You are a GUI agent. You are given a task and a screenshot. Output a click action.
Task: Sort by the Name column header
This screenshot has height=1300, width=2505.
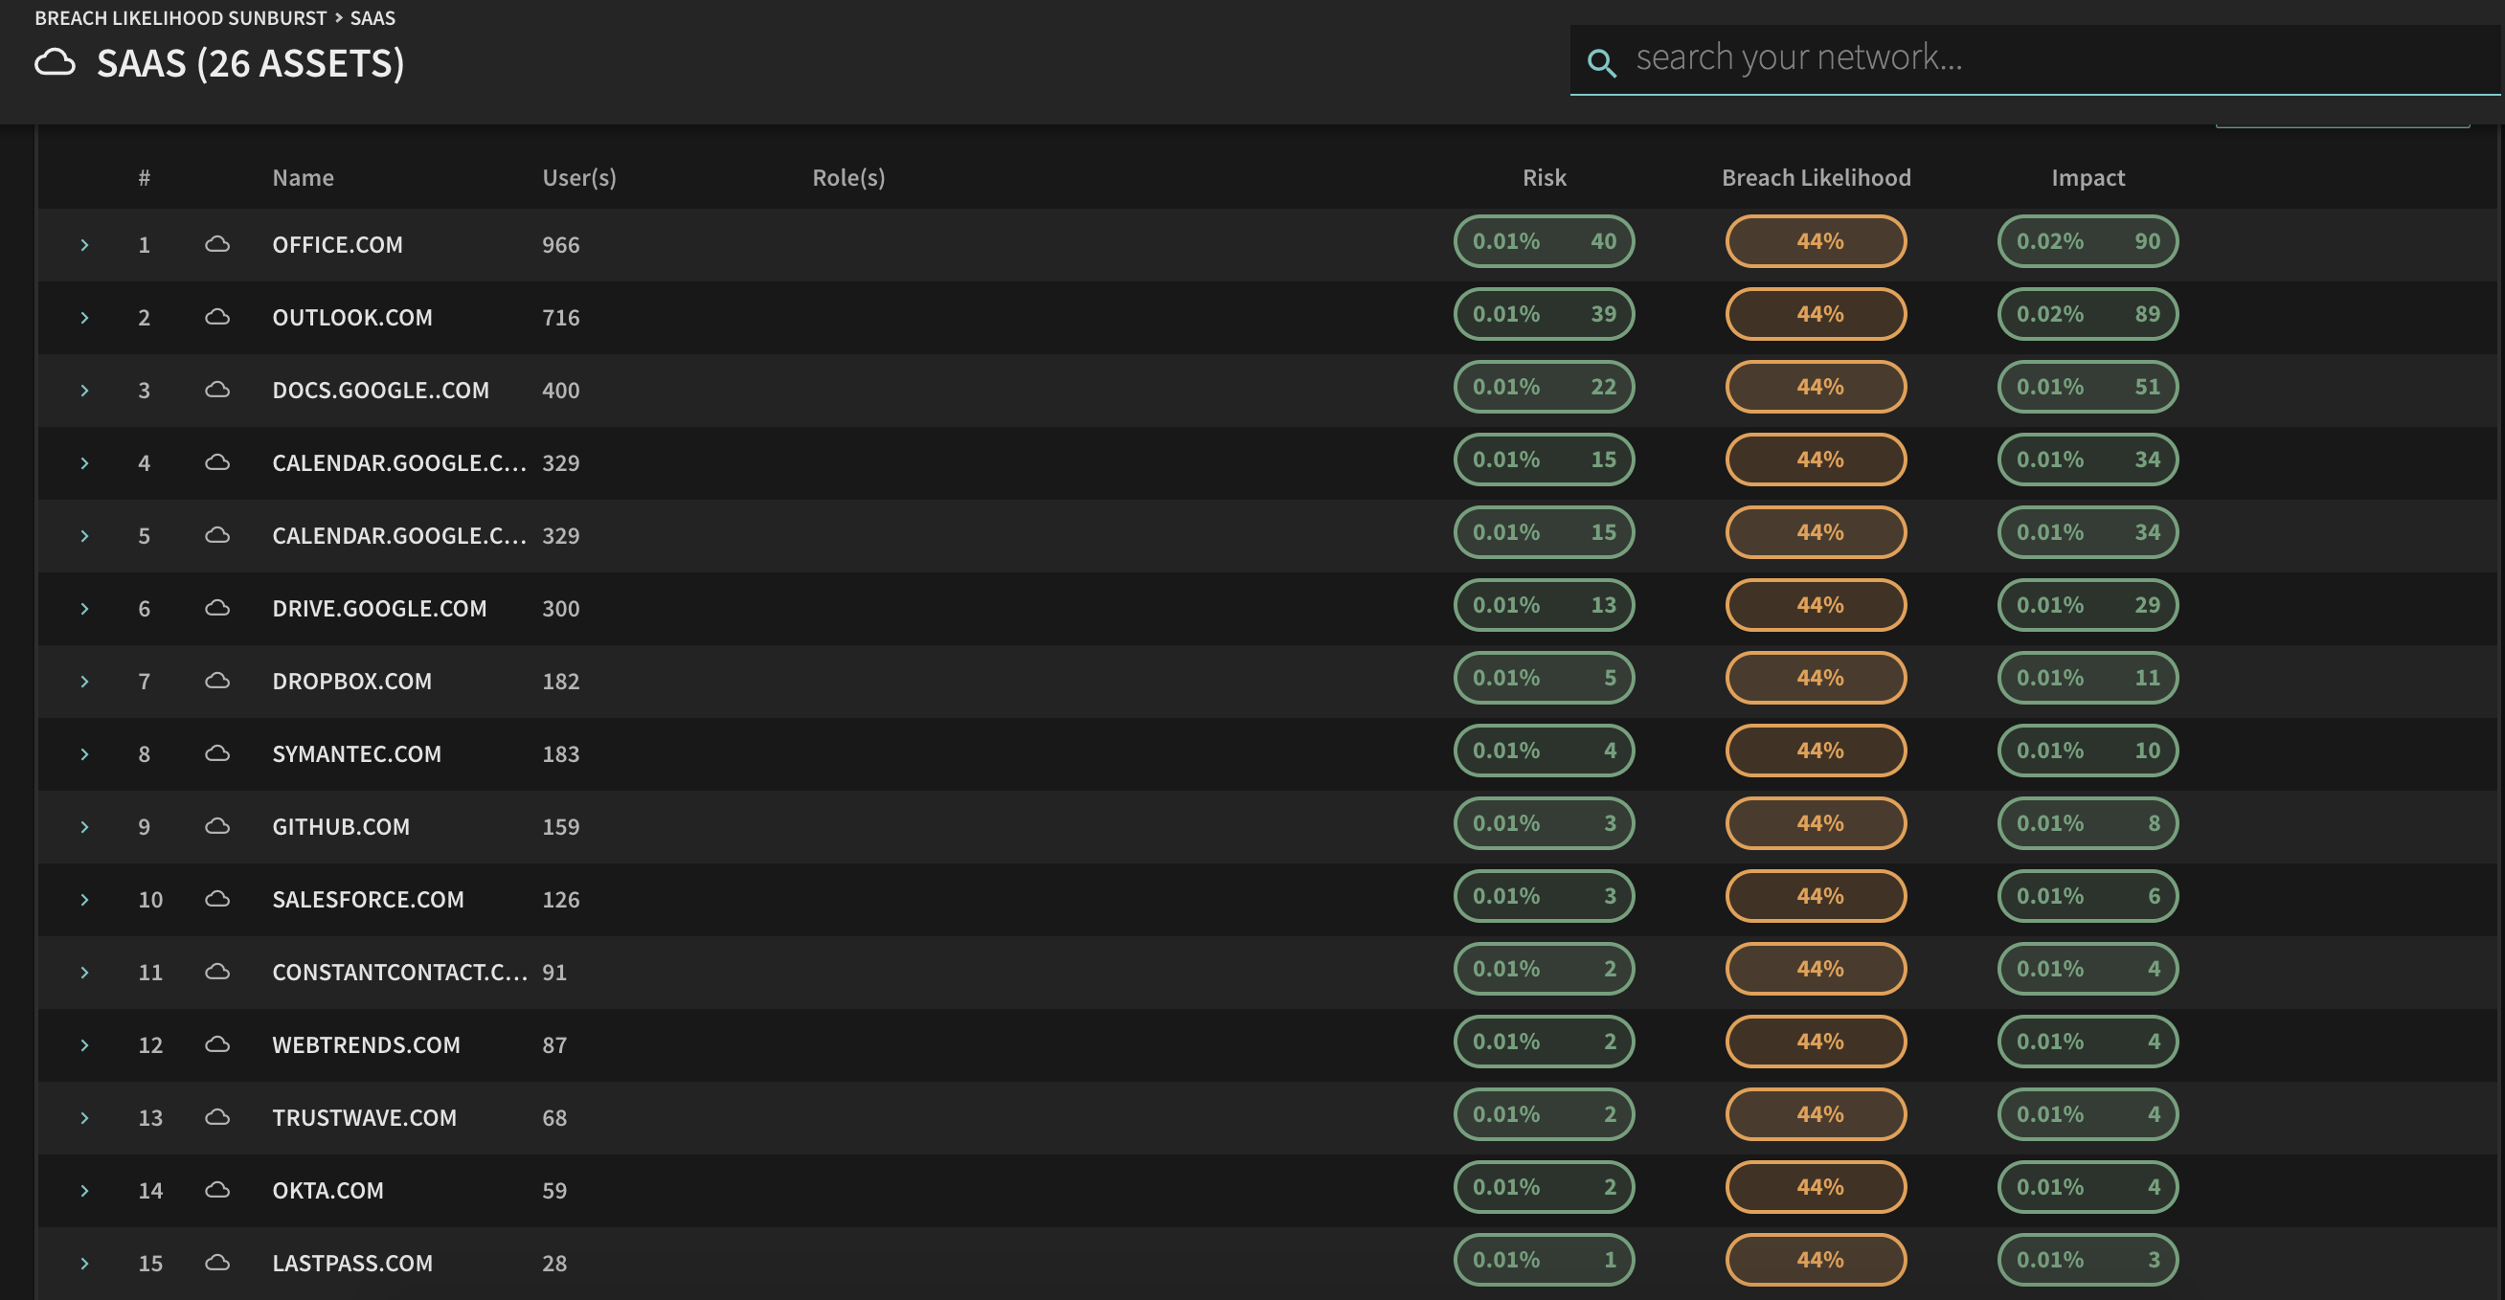point(303,178)
